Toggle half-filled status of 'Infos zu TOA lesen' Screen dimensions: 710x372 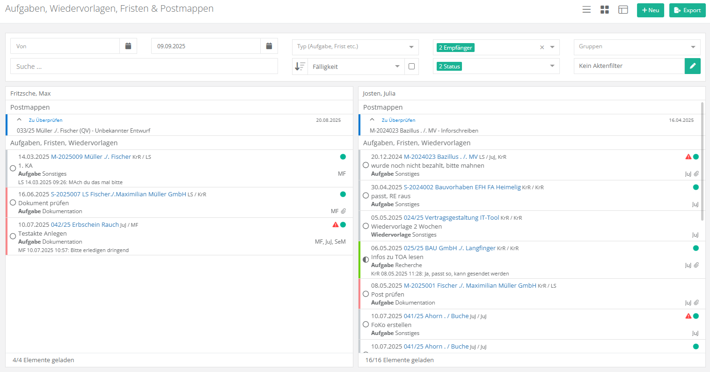point(366,260)
